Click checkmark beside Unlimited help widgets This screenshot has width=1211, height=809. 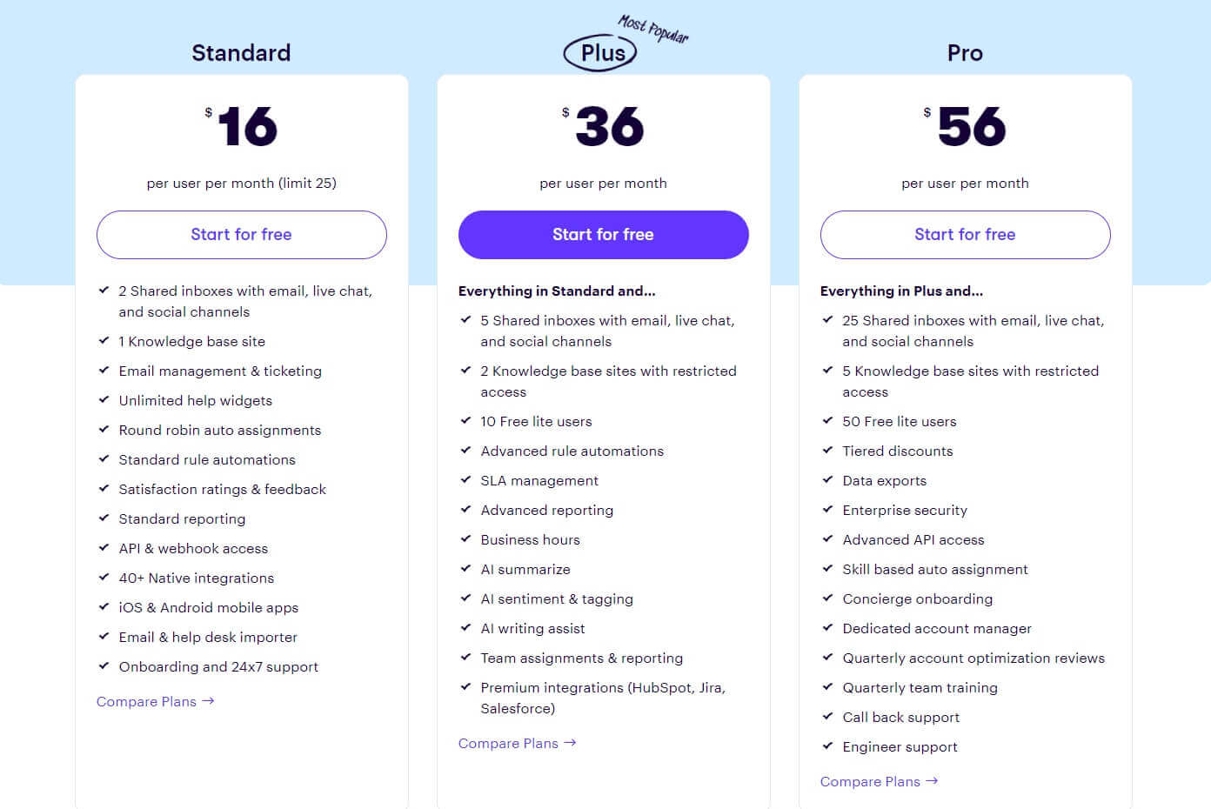pos(104,400)
